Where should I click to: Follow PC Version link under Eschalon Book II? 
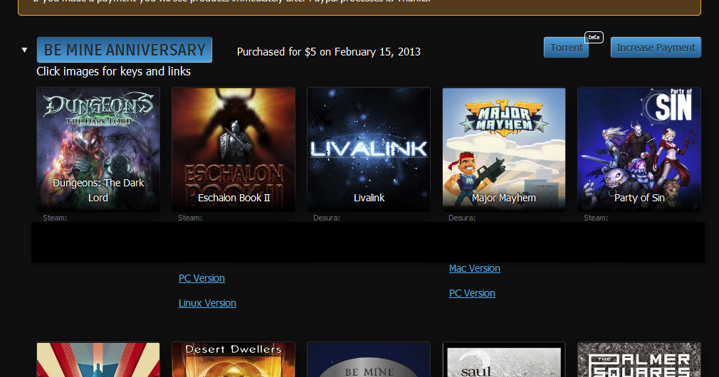click(201, 279)
